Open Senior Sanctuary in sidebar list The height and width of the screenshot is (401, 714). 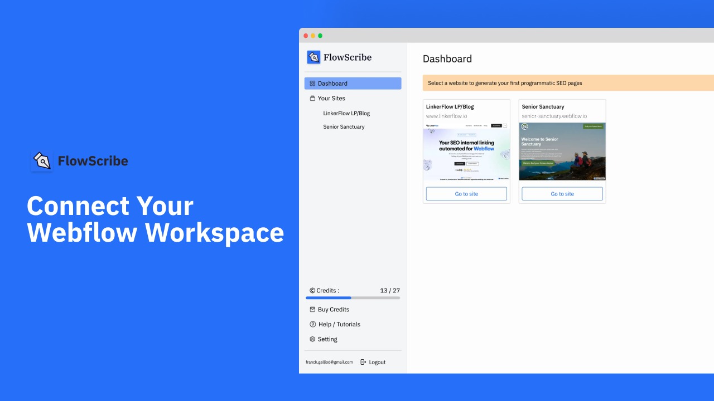tap(344, 127)
